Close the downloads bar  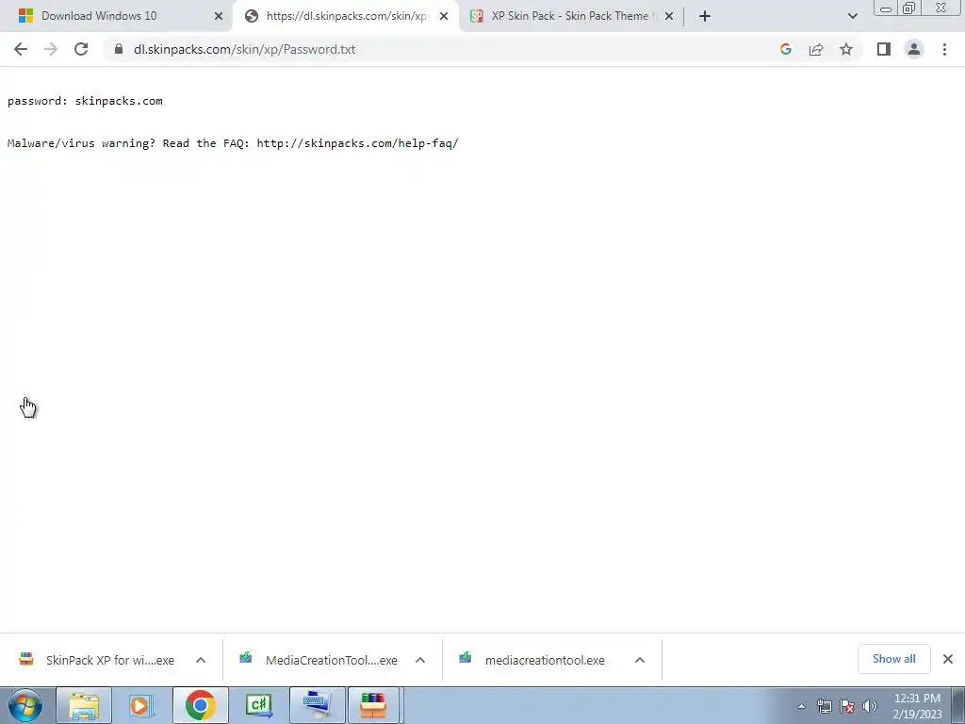click(948, 659)
